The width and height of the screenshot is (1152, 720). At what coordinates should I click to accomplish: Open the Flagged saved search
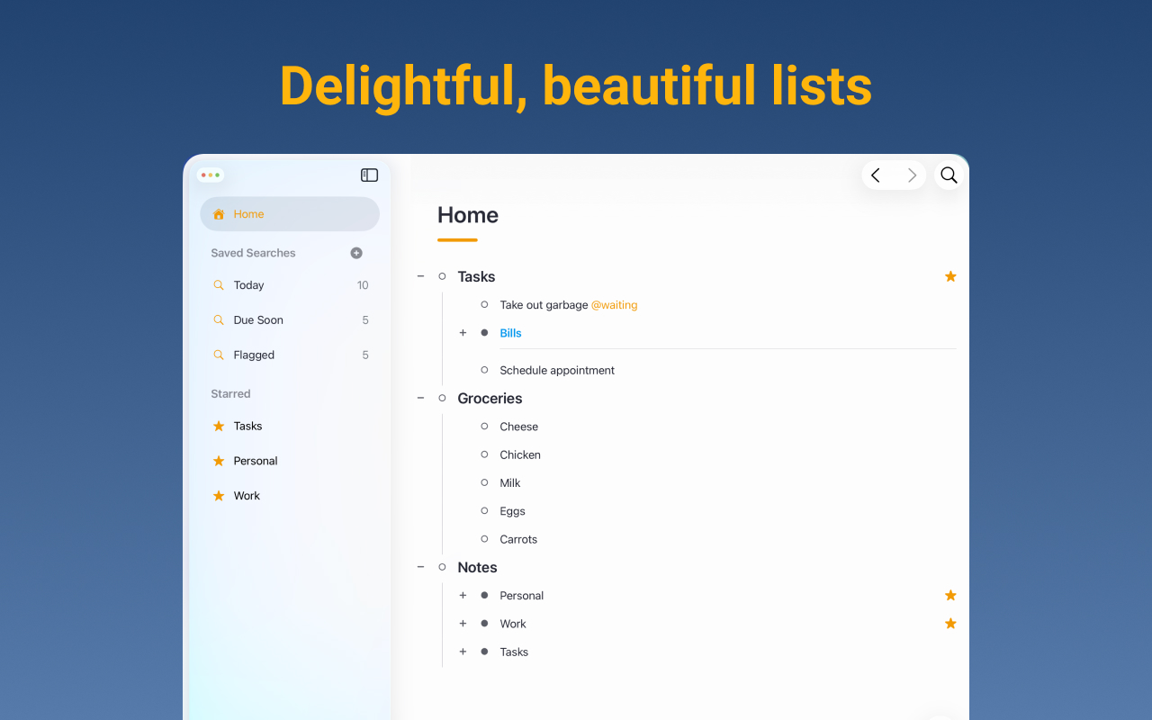click(x=290, y=355)
